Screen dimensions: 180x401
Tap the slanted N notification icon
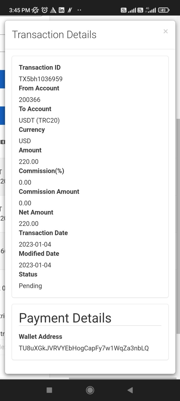[70, 10]
